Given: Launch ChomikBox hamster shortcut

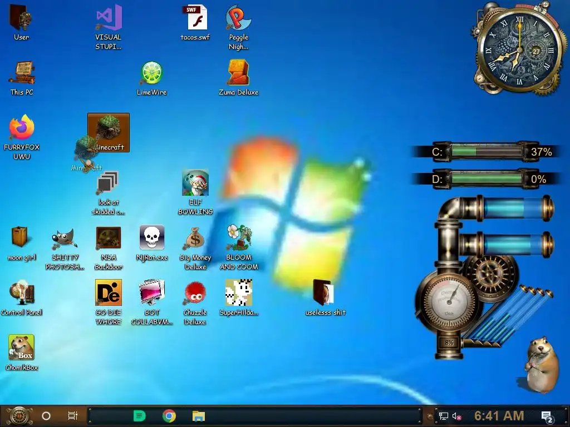Looking at the screenshot, I should pyautogui.click(x=22, y=353).
